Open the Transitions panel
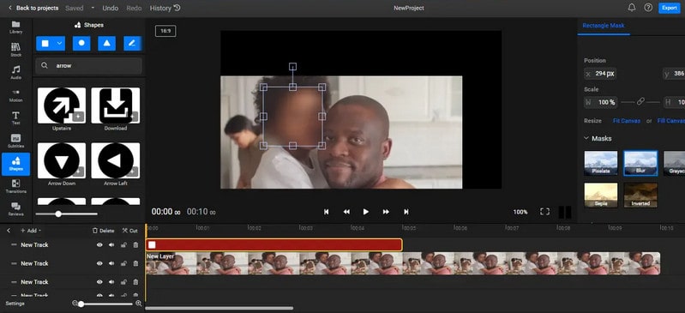Screen dimensions: 685x313 coord(15,186)
